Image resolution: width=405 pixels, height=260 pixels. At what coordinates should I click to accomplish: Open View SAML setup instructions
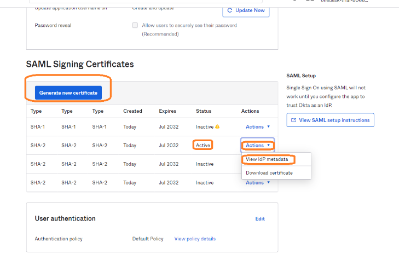[330, 120]
